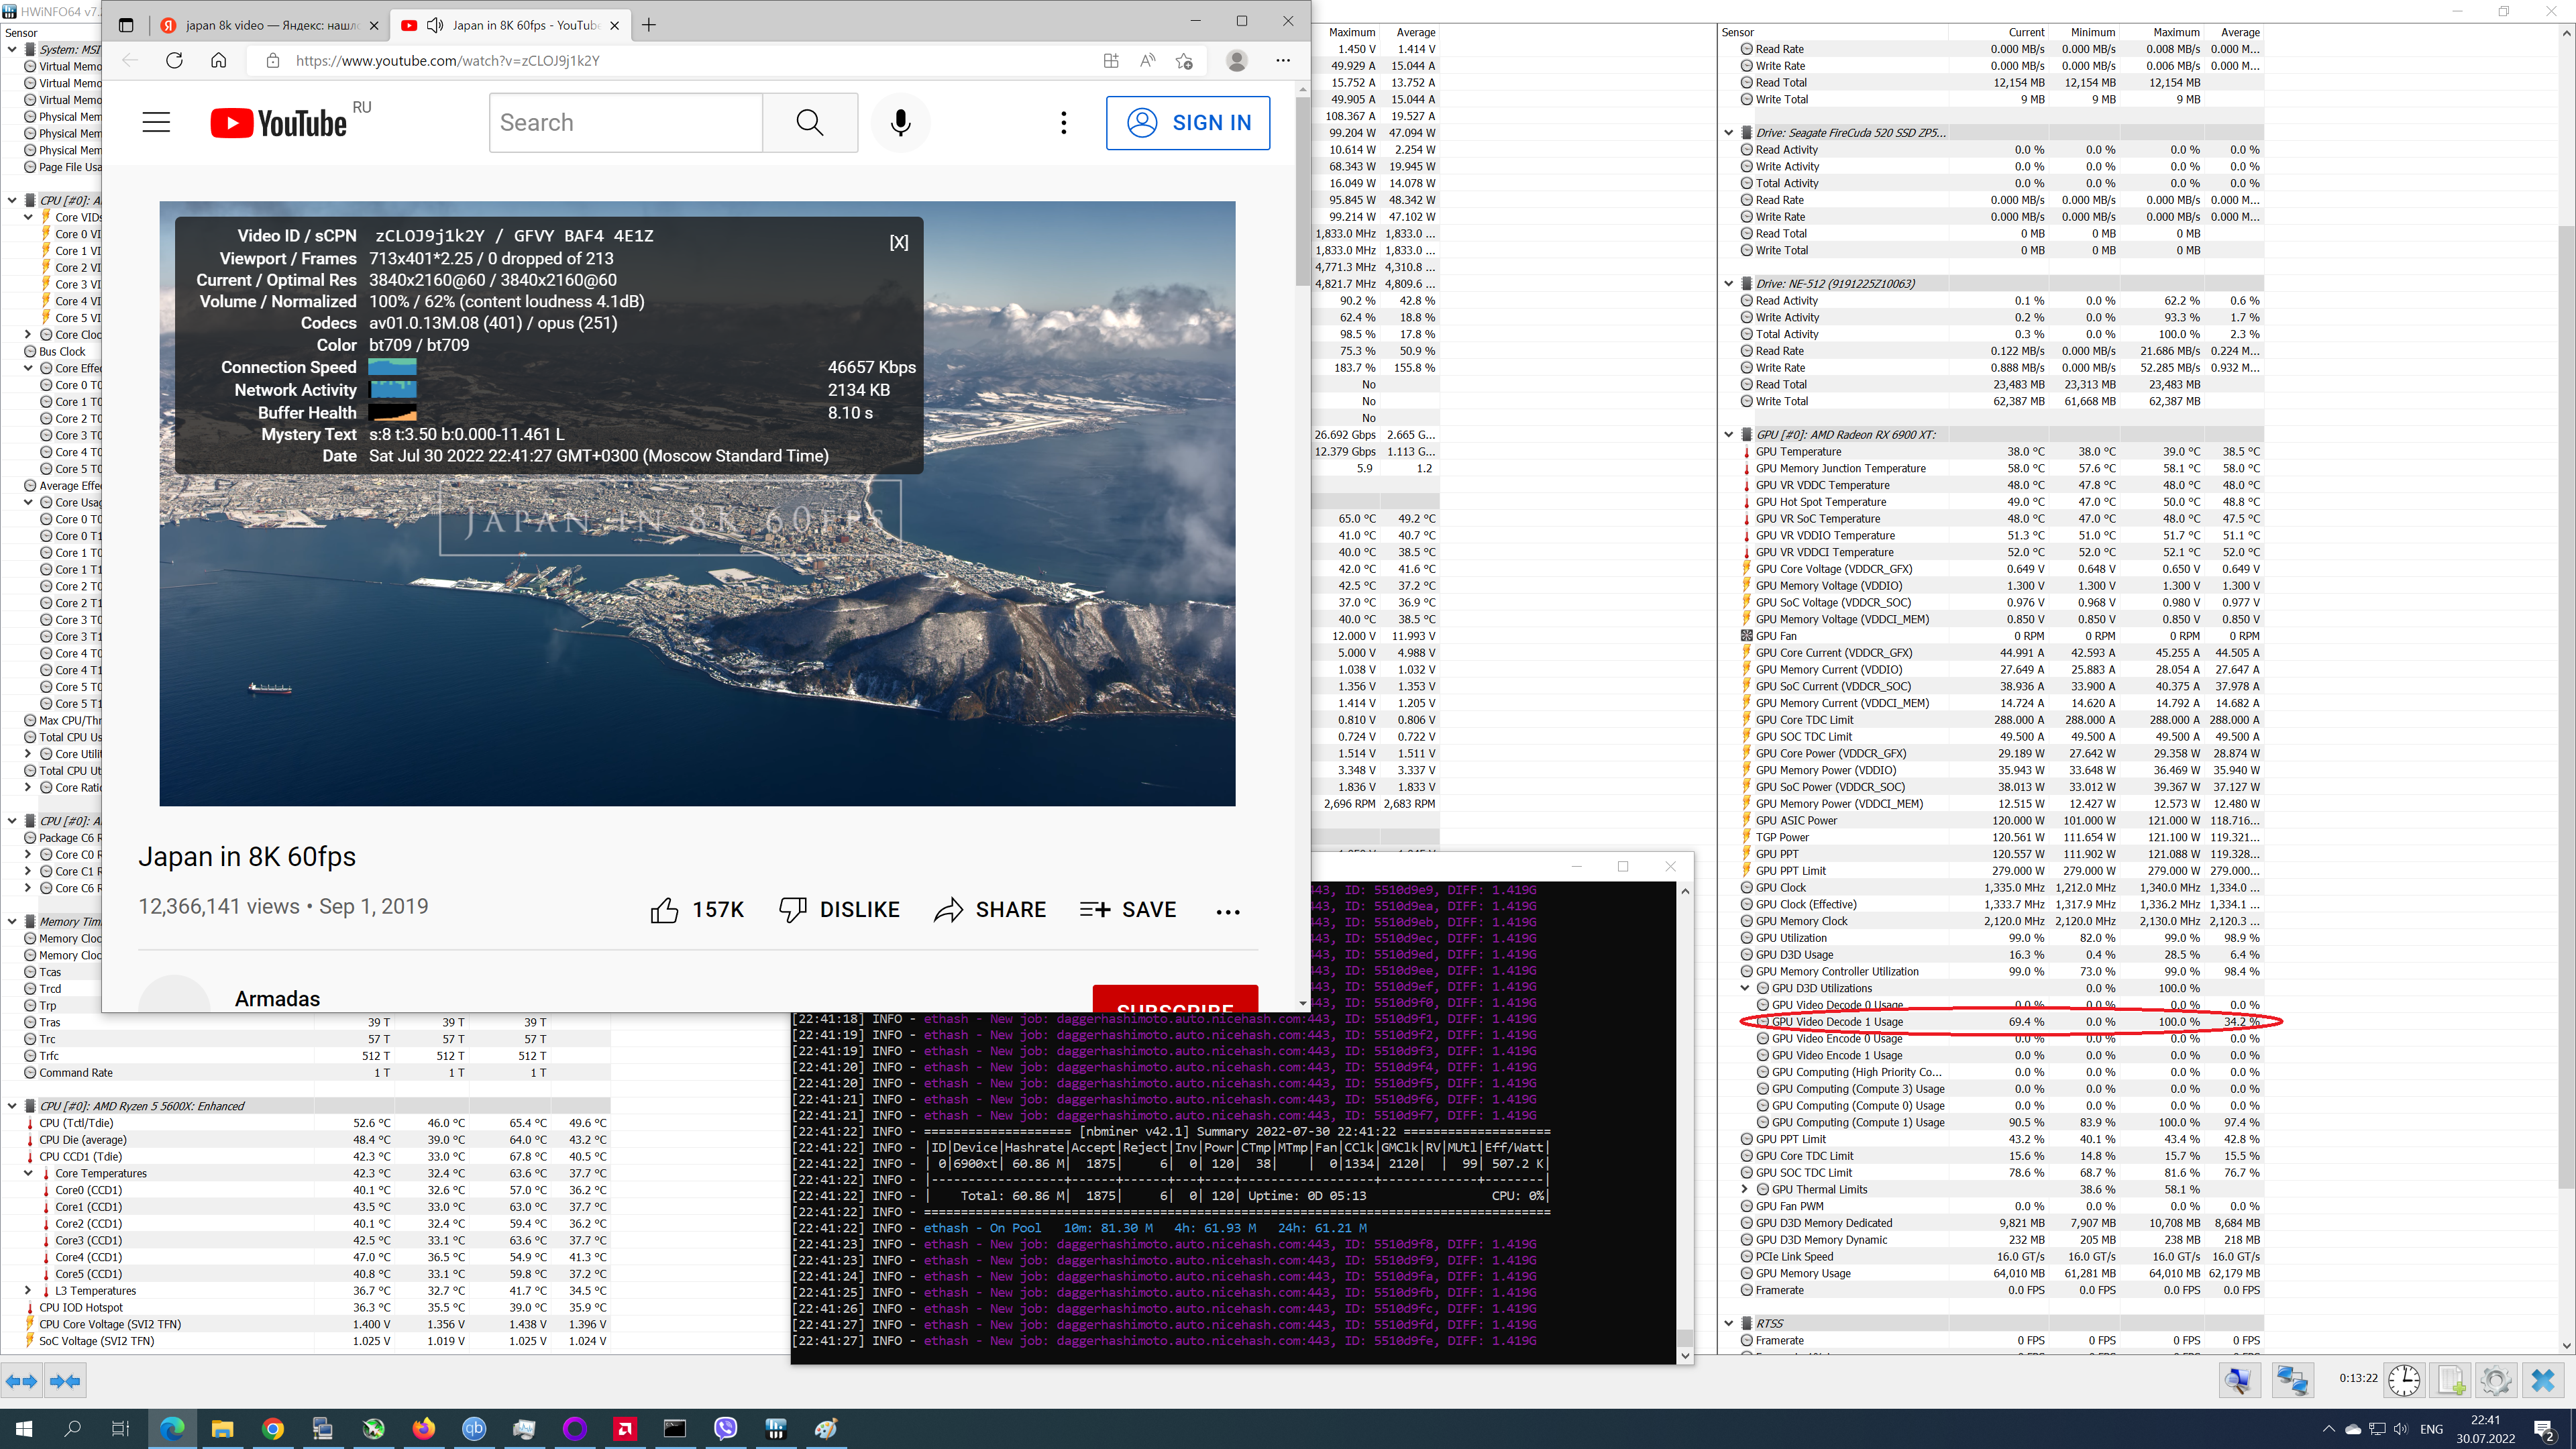Open HWiNFO sensor settings gear

pos(2496,1381)
